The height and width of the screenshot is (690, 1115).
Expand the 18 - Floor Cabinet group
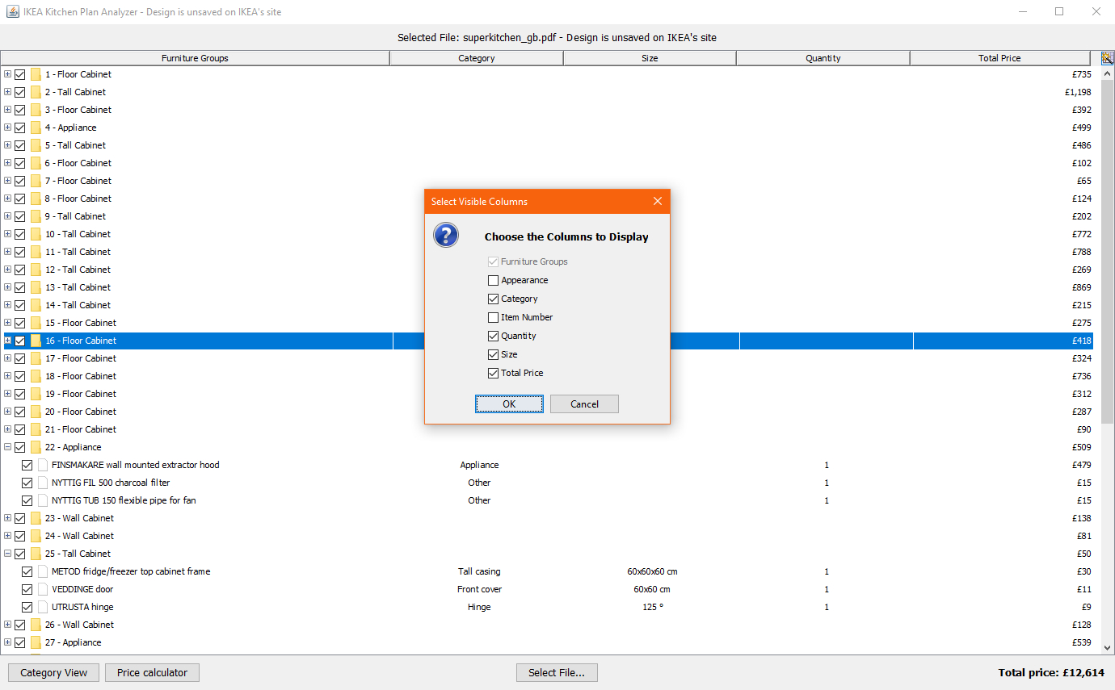(x=7, y=376)
